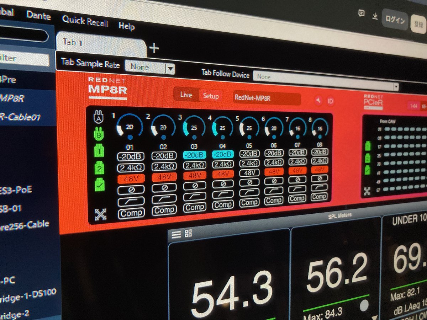
Task: Click MP8R locked checkmark status icon
Action: tap(100, 185)
